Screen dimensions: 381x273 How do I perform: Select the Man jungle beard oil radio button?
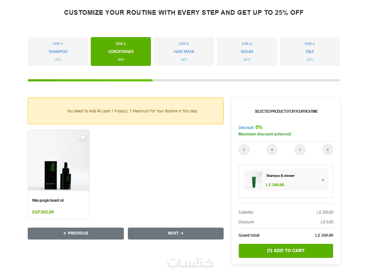click(82, 137)
